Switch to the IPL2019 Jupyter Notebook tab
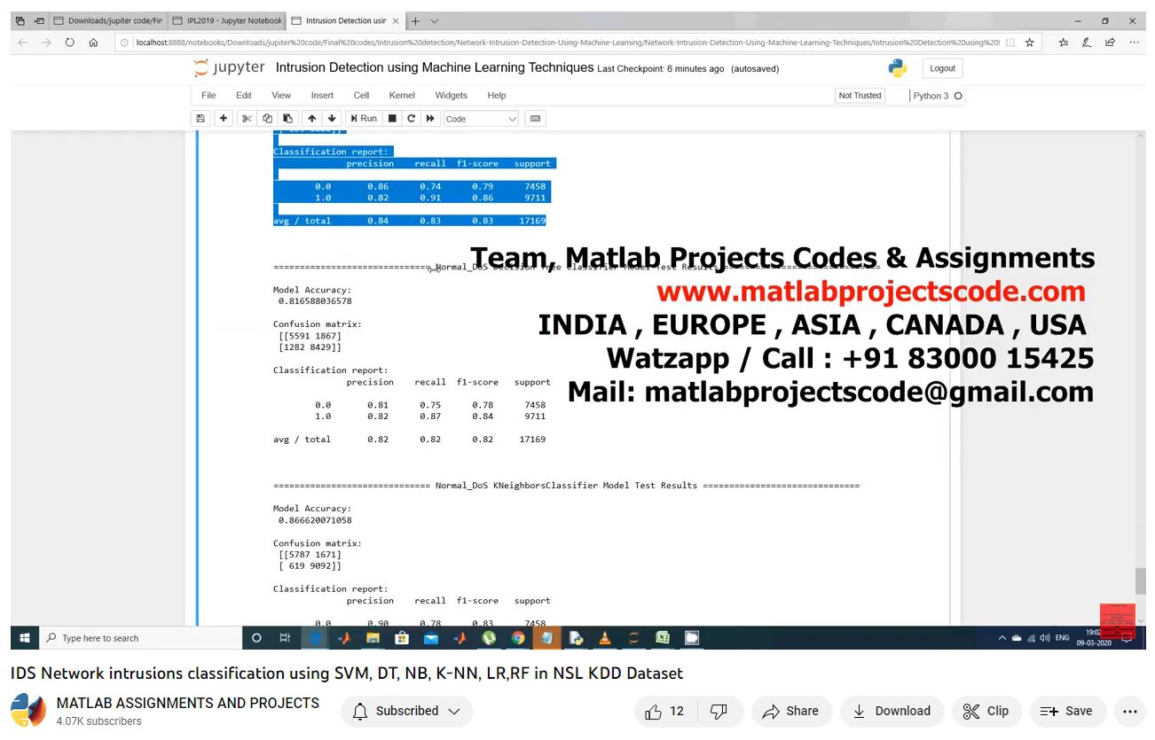 coord(226,20)
